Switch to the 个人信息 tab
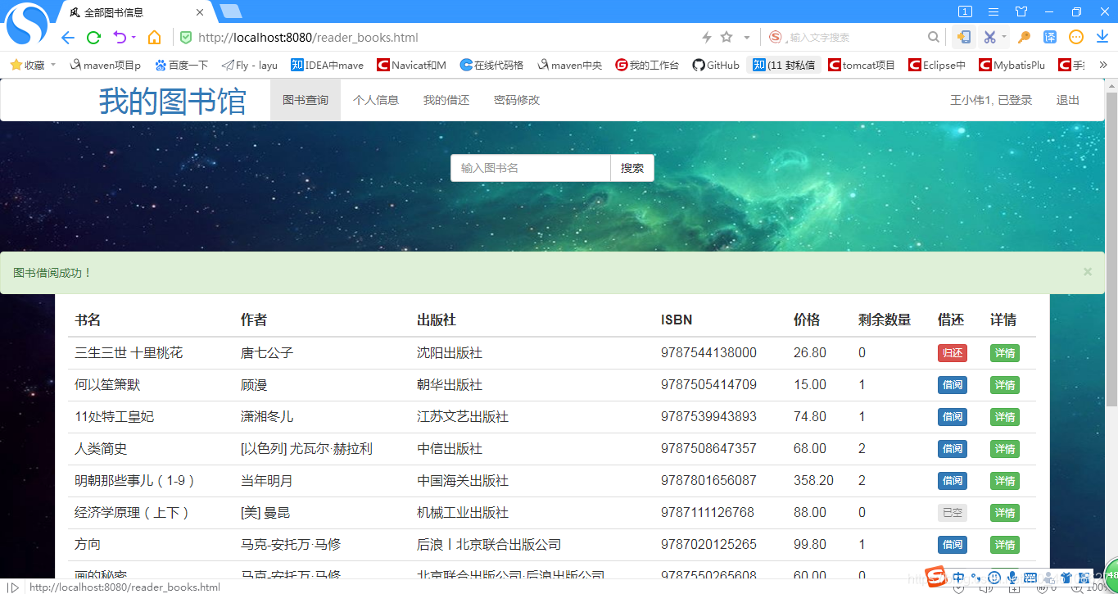Viewport: 1118px width, 594px height. [376, 100]
